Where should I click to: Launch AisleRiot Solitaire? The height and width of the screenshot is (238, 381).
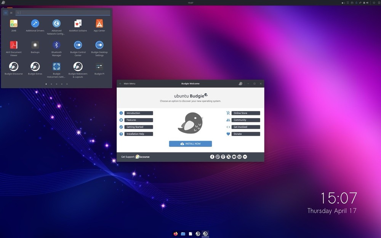(x=78, y=24)
